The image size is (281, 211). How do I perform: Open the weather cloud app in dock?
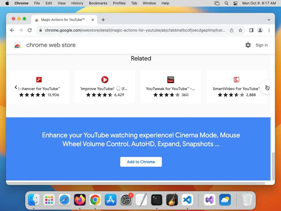[x=225, y=200]
